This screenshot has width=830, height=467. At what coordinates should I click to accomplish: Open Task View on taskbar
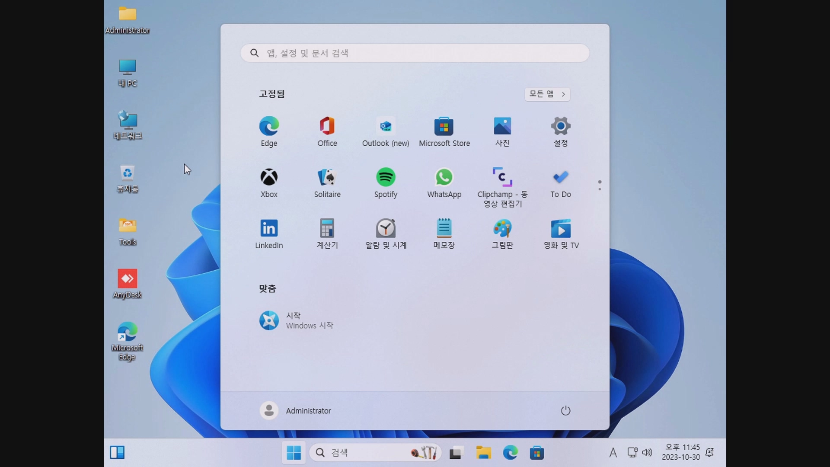point(456,453)
